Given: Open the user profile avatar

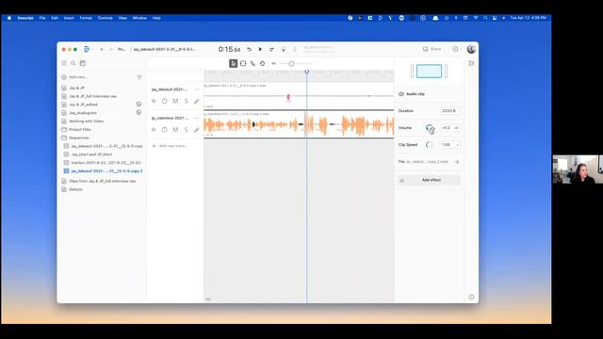Looking at the screenshot, I should pyautogui.click(x=471, y=49).
